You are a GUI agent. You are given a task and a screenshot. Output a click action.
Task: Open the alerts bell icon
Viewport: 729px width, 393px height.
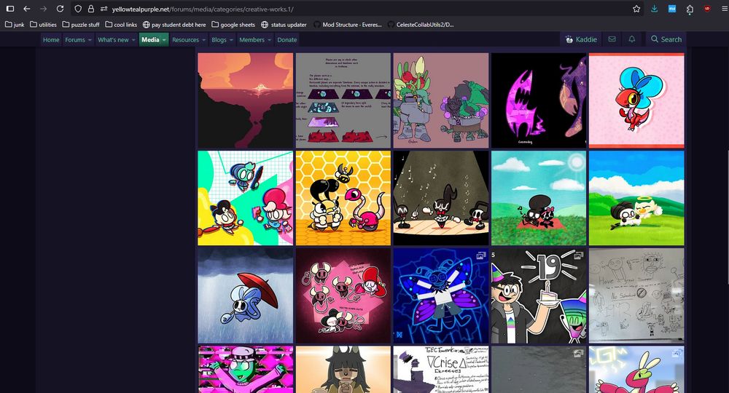[632, 39]
